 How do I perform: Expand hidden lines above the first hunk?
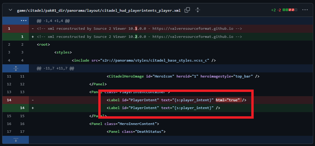(23, 21)
